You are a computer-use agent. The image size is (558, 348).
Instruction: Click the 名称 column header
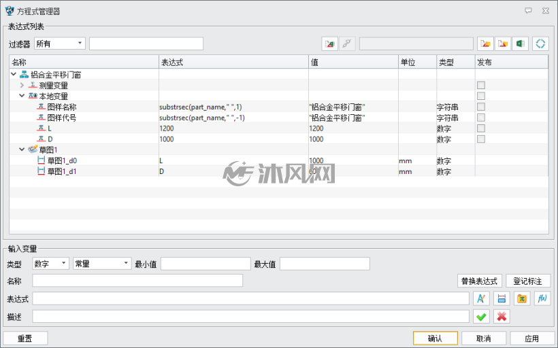pyautogui.click(x=84, y=63)
